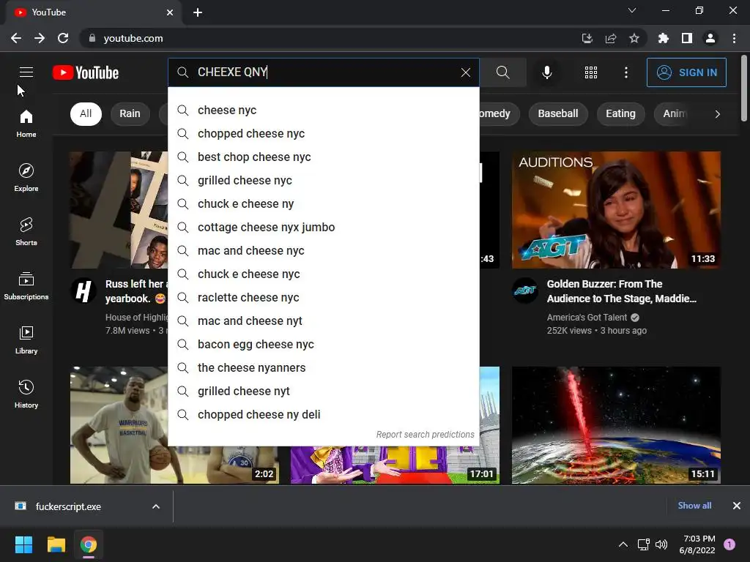Screen dimensions: 750x562
Task: Go to Home in sidebar
Action: tap(26, 124)
